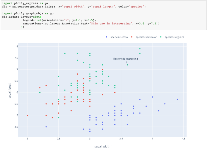Toggle the species=setosa legend entry
The image size is (207, 150).
pyautogui.click(x=117, y=37)
